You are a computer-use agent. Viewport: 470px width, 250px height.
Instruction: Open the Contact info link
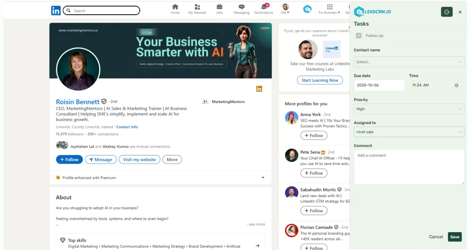(x=127, y=127)
